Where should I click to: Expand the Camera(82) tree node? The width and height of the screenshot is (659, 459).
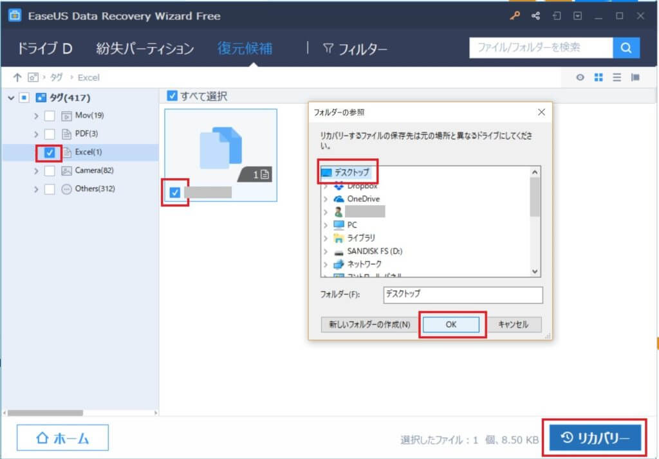36,171
